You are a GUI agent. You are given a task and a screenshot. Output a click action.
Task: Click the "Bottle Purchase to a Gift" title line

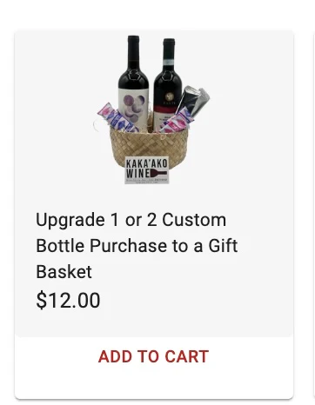pyautogui.click(x=137, y=246)
